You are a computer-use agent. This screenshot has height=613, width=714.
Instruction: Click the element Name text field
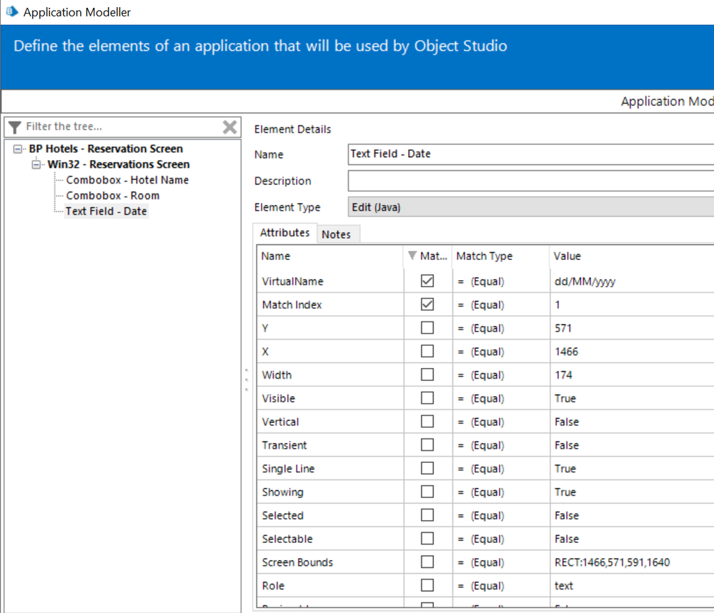coord(529,154)
